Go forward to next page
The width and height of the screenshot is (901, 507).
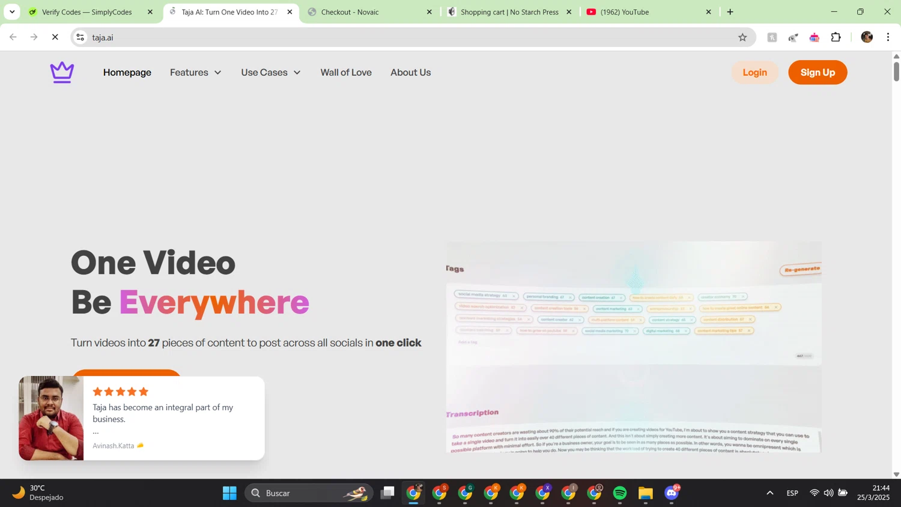point(34,37)
